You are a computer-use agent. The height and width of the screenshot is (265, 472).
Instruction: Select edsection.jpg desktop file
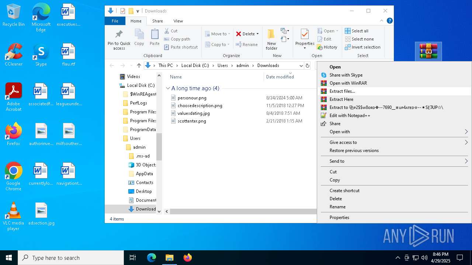pos(41,213)
